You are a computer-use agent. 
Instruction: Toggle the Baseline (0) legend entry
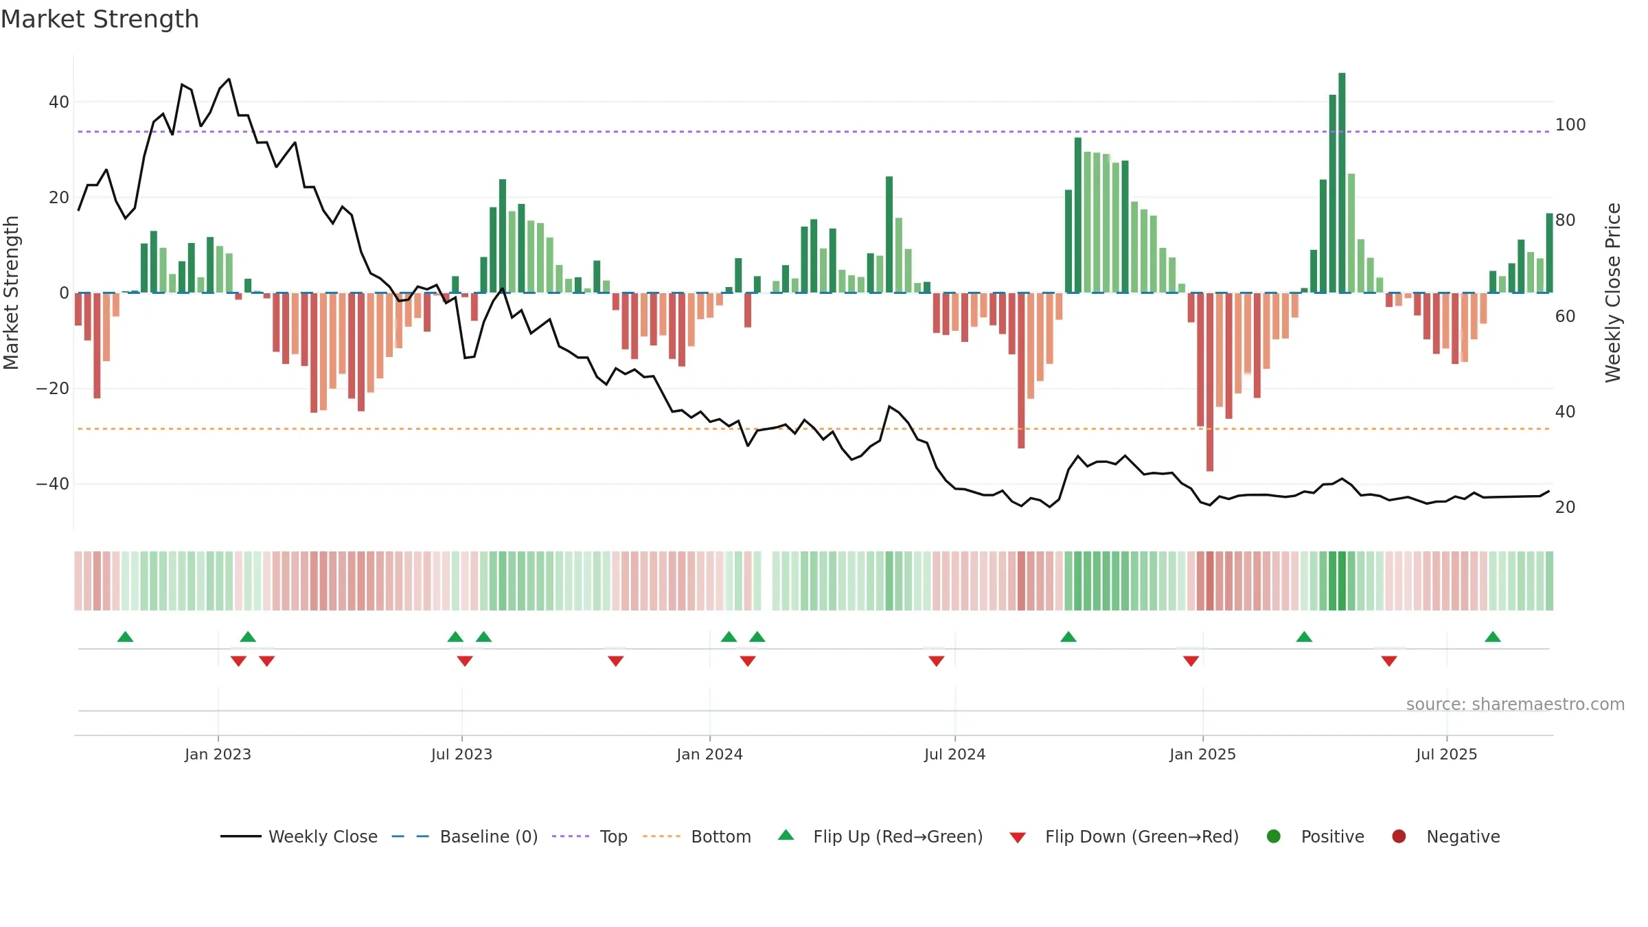pyautogui.click(x=465, y=836)
